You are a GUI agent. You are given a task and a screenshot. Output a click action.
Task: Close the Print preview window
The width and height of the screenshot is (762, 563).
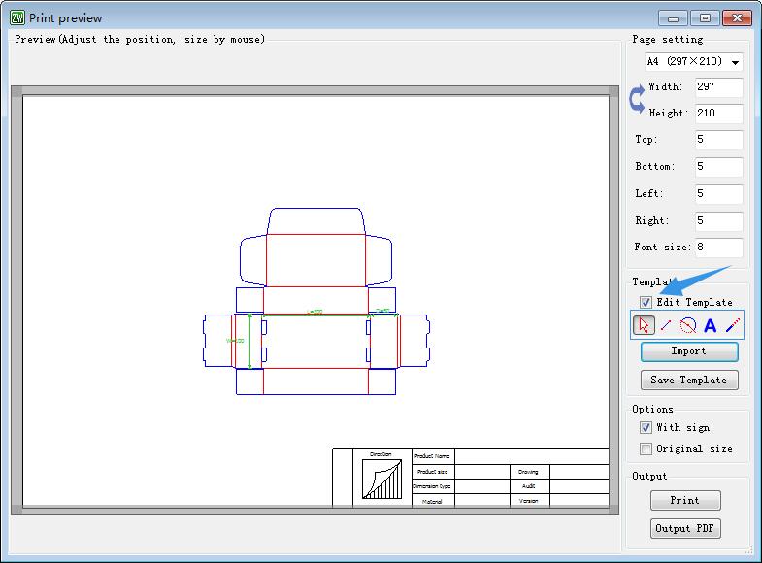point(737,18)
